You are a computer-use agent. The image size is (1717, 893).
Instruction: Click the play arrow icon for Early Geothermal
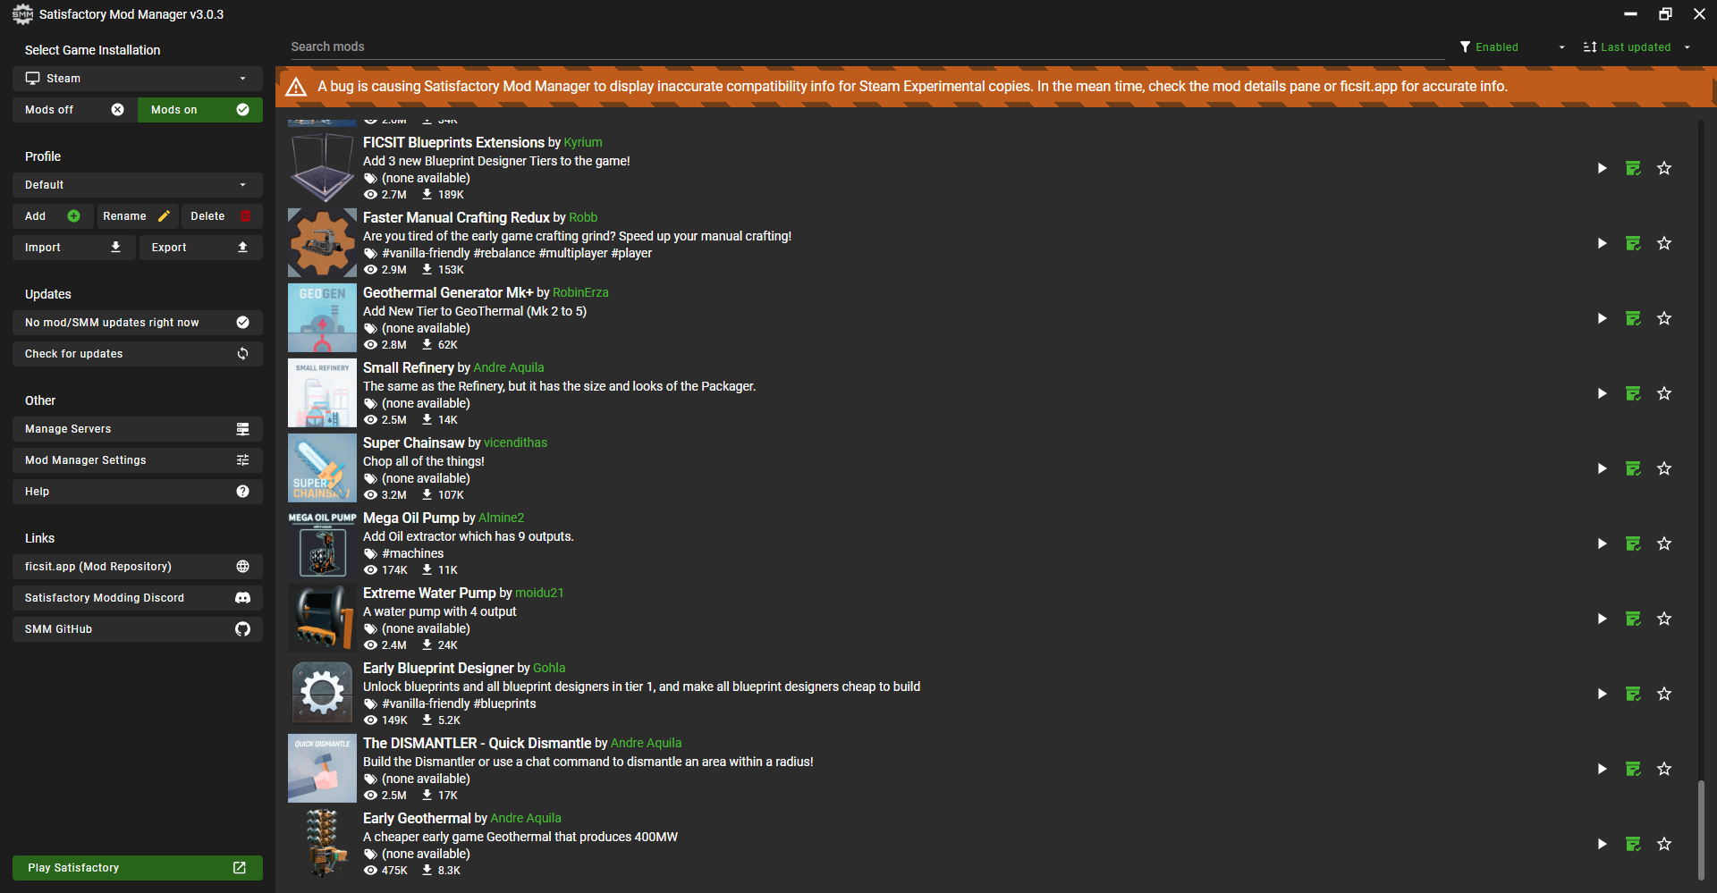pyautogui.click(x=1603, y=844)
